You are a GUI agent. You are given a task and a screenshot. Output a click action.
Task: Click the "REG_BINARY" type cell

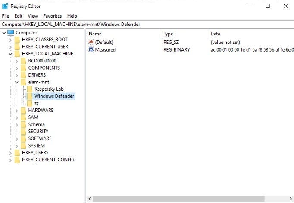[177, 50]
